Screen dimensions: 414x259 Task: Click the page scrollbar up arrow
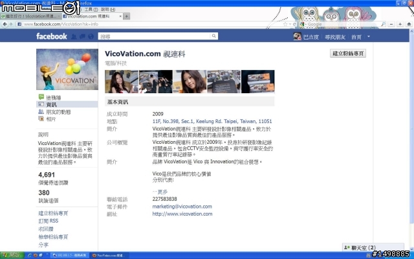coord(411,31)
